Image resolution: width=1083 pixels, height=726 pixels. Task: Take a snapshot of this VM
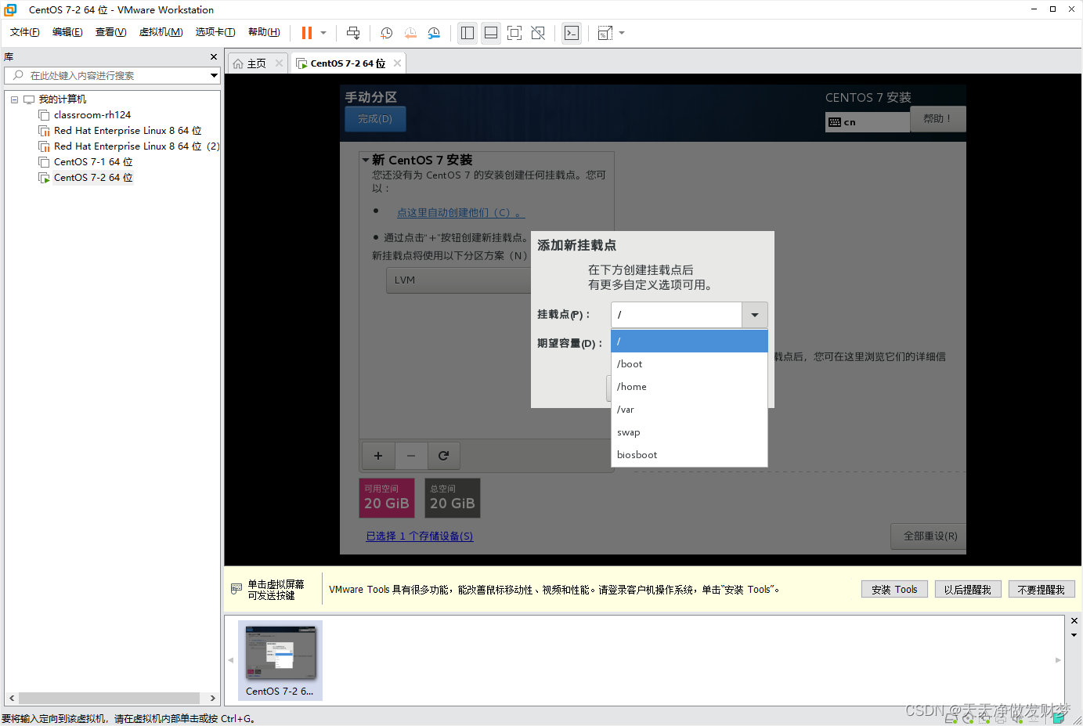386,33
